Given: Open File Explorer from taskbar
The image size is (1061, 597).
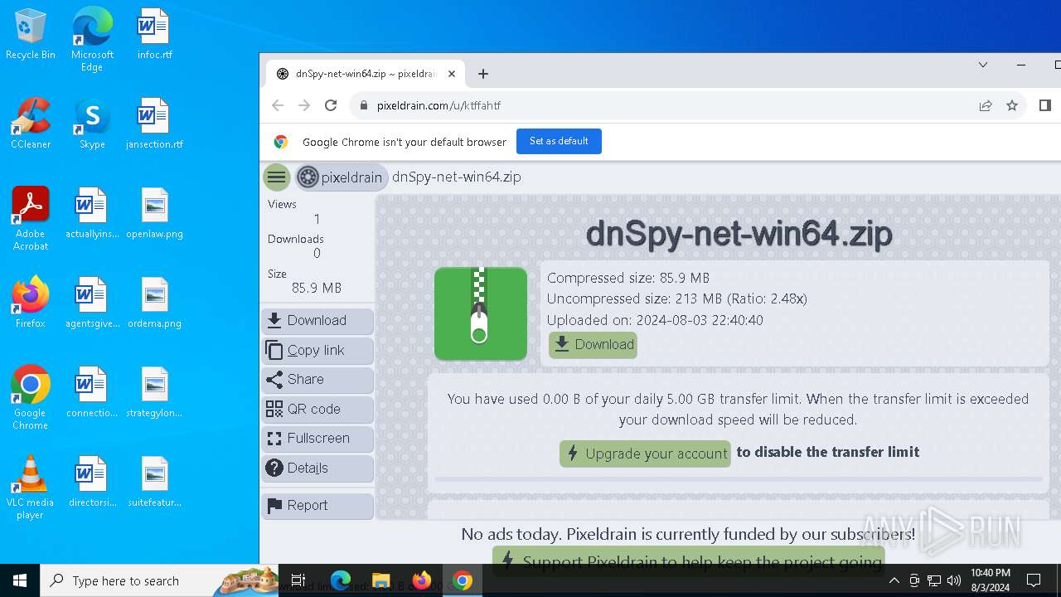Looking at the screenshot, I should tap(380, 580).
